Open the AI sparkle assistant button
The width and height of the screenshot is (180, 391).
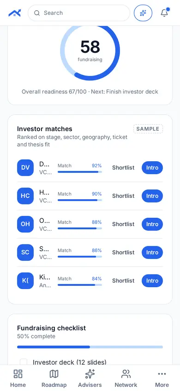tap(143, 13)
